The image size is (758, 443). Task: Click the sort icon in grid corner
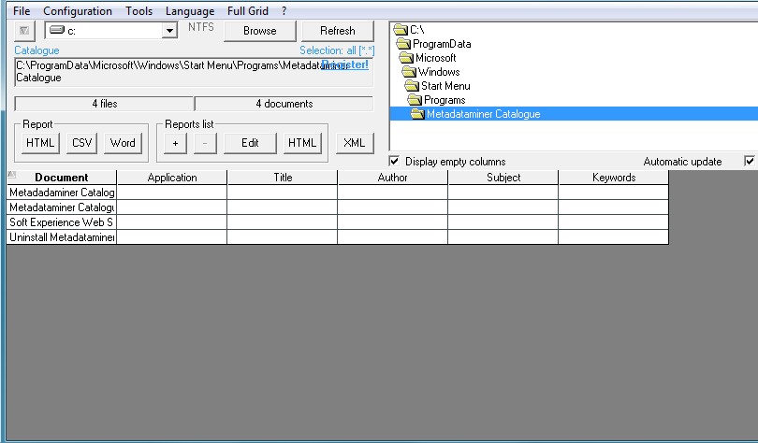point(11,175)
